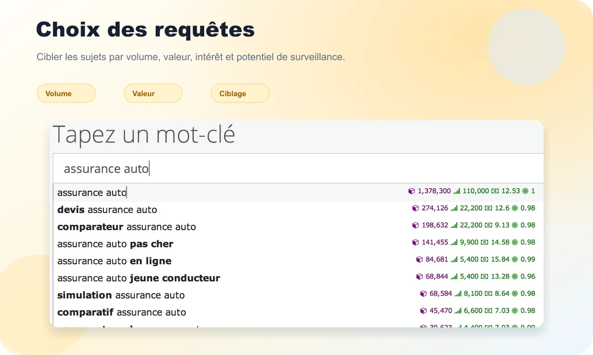Image resolution: width=593 pixels, height=355 pixels.
Task: Click the value 1,378,300
Action: point(434,191)
